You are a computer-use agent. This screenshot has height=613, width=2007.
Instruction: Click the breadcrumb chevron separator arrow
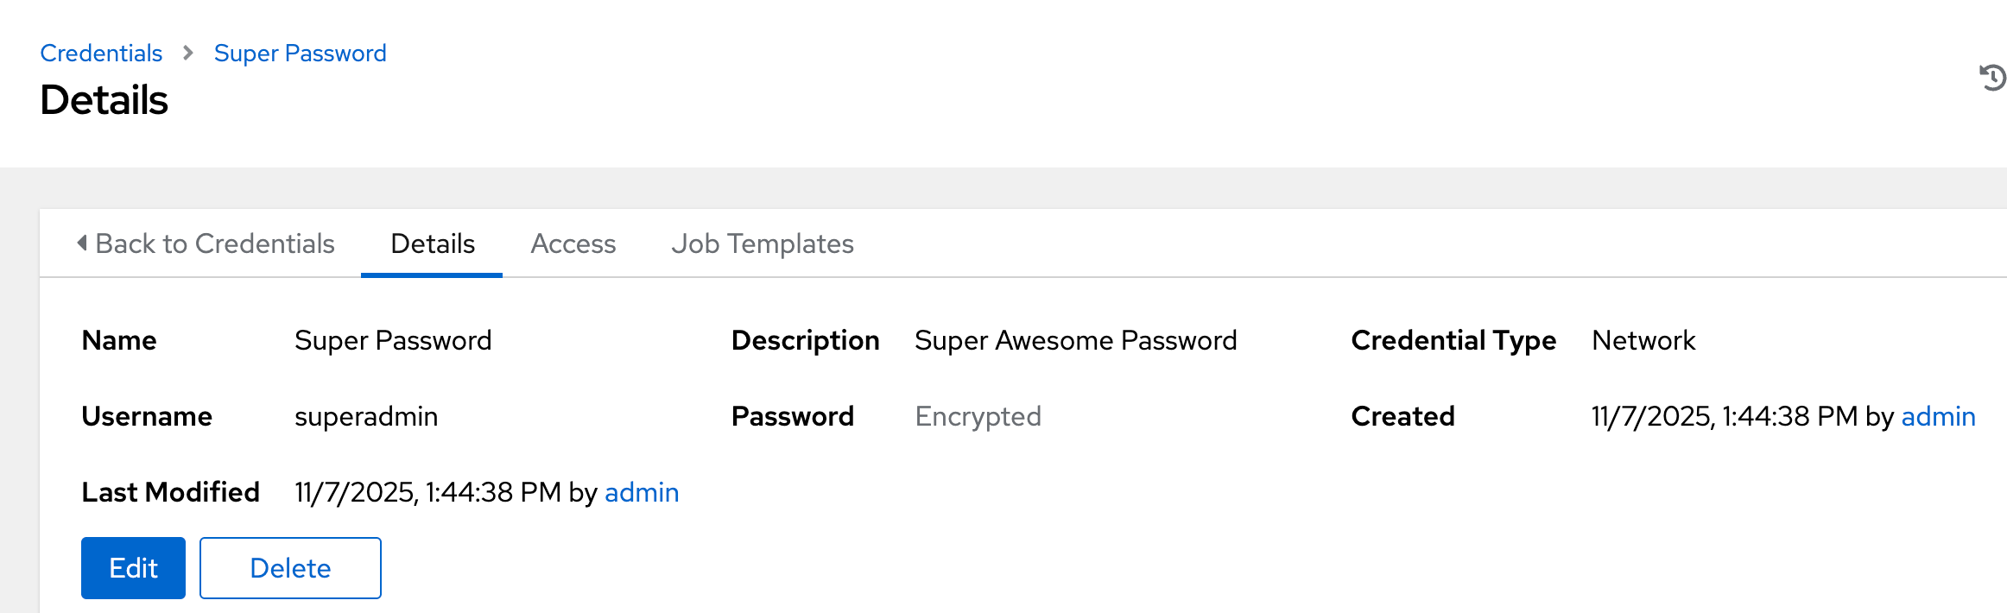[188, 54]
